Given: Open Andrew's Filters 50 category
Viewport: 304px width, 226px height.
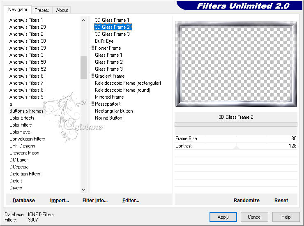Looking at the screenshot, I should [28, 62].
